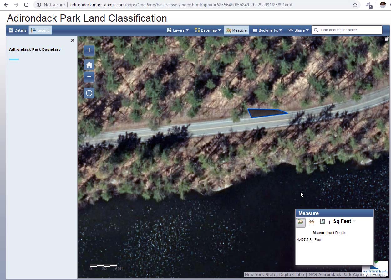Bookmark this page with the star icon
This screenshot has width=391, height=280.
(x=355, y=5)
